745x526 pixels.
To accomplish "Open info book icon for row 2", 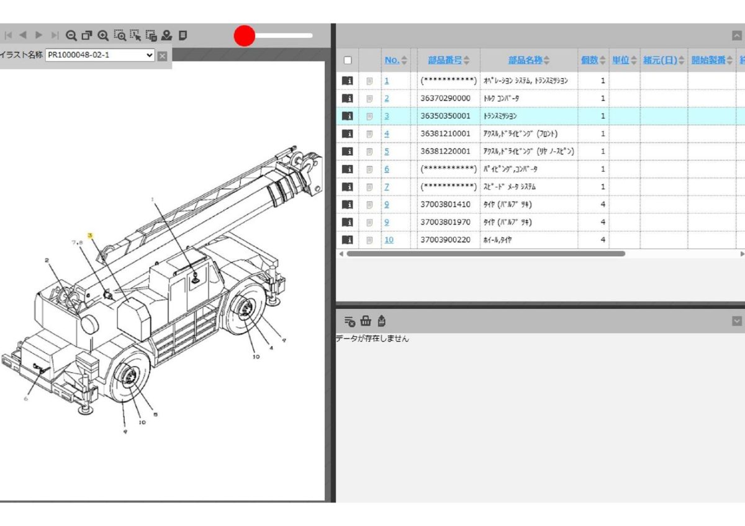I will click(347, 98).
